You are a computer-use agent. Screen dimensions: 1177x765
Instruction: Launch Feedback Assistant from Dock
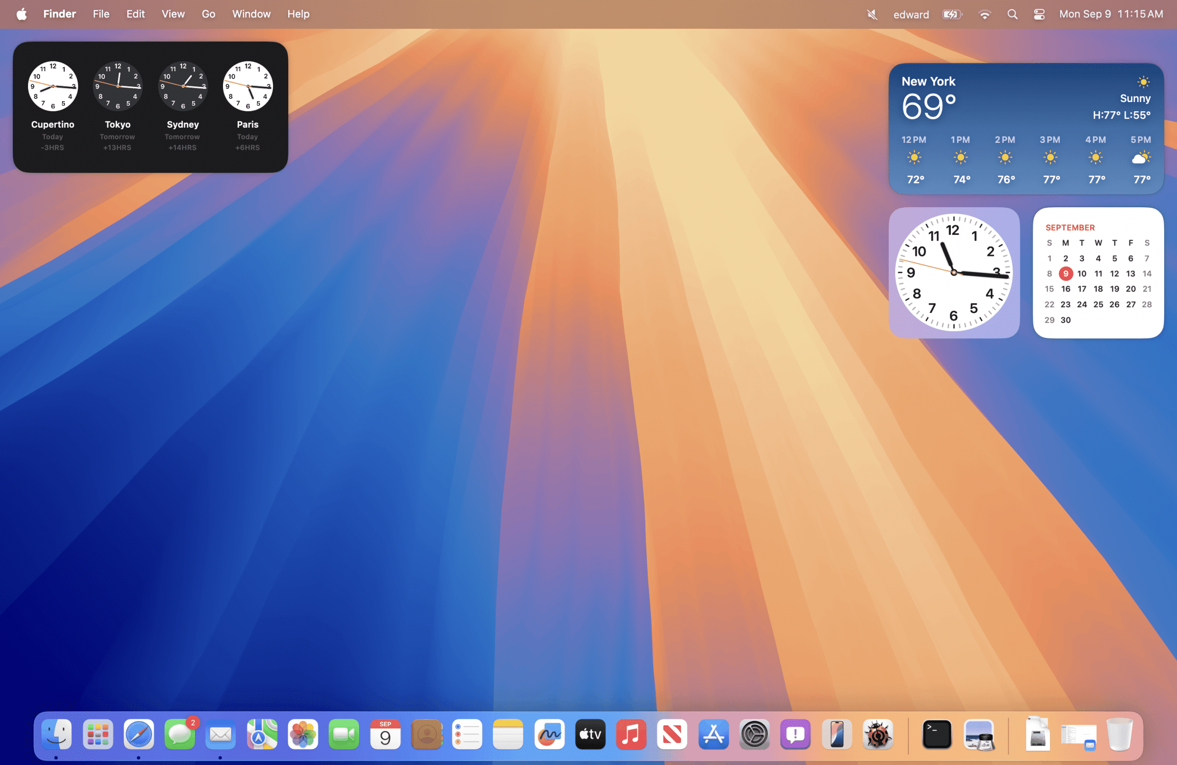[795, 734]
